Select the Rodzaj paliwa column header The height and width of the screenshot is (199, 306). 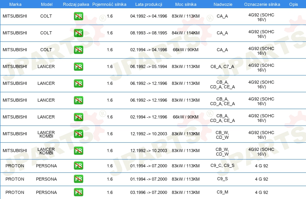[76, 4]
